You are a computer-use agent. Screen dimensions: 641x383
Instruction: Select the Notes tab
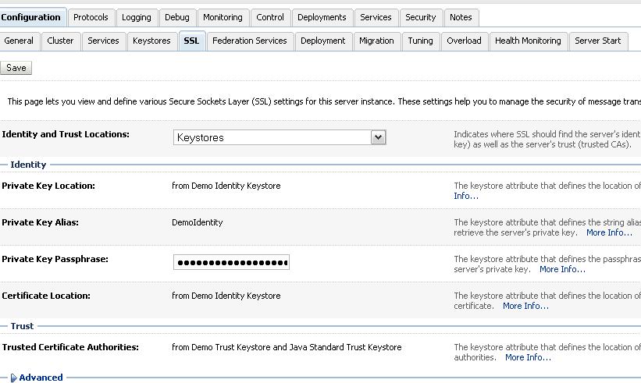coord(461,17)
